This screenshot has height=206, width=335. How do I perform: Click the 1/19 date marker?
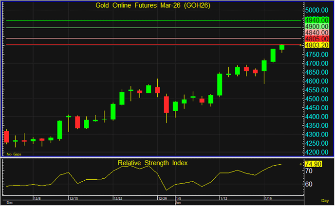(268, 198)
